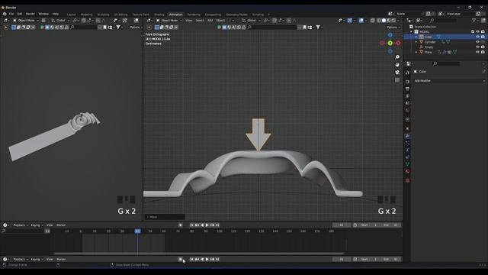
Task: Hide the Cylinder object with eye icon
Action: [478, 42]
